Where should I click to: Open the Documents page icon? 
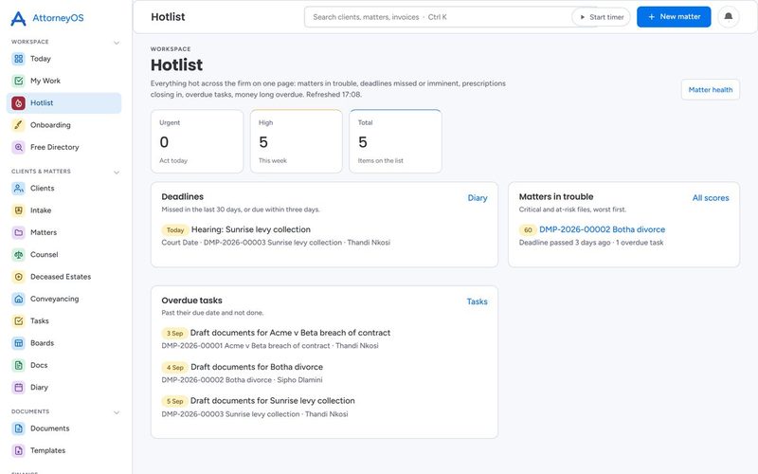[x=18, y=428]
